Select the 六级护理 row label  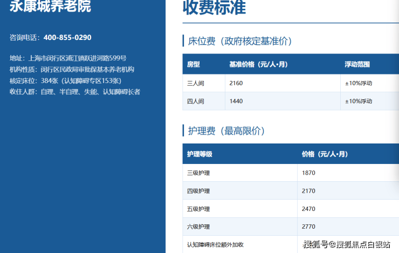[198, 227]
